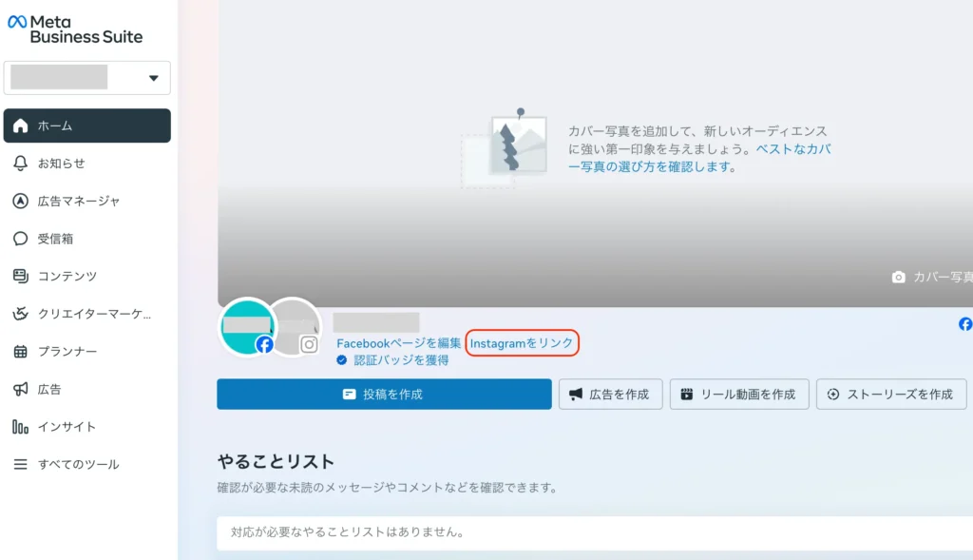
Task: Open the 広告 megaphone icon
Action: click(x=20, y=389)
